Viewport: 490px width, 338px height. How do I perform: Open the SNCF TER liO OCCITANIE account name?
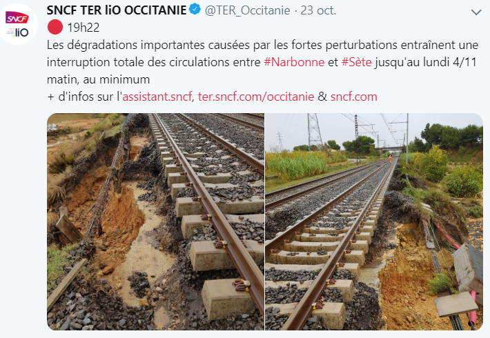[117, 10]
